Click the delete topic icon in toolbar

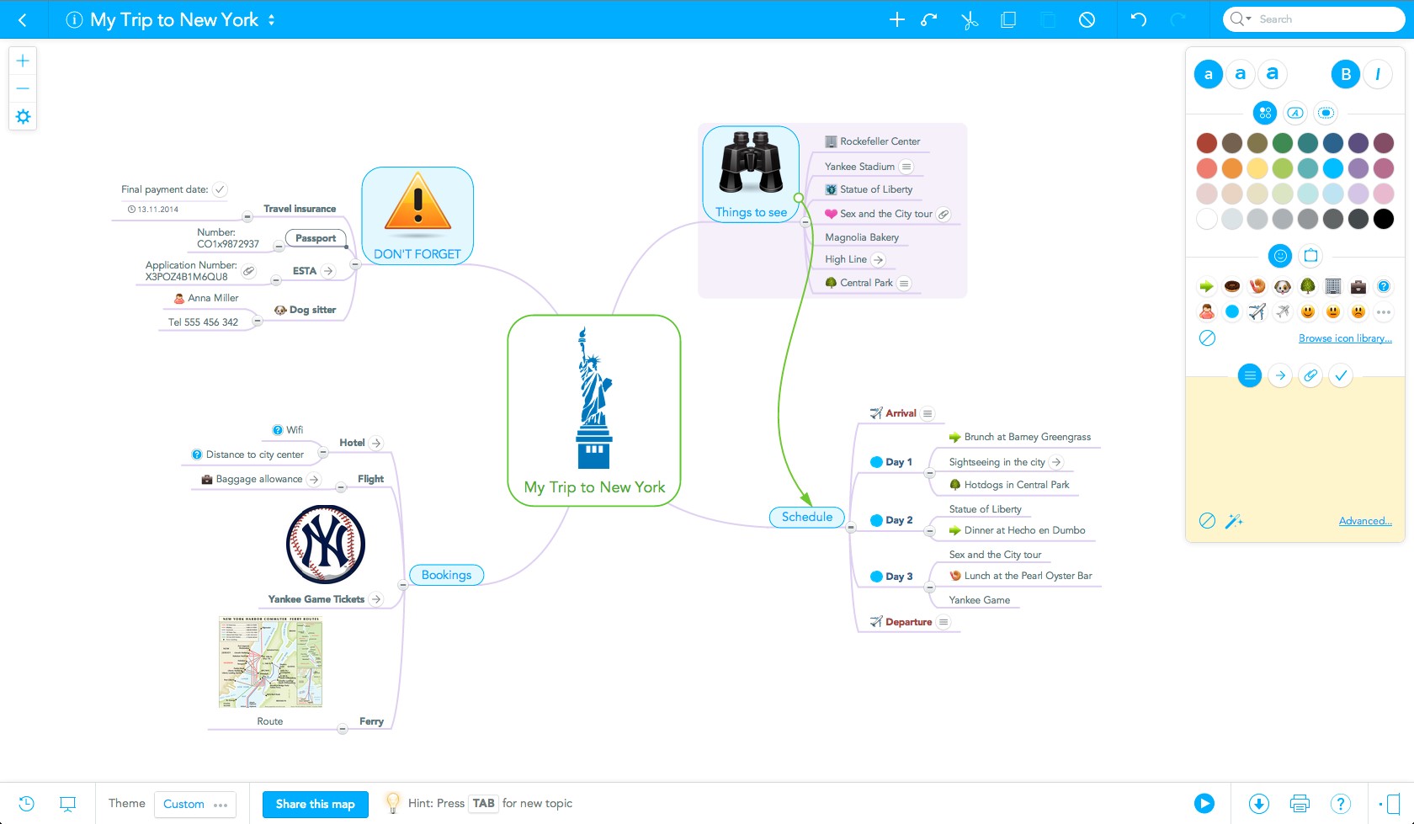click(1087, 20)
